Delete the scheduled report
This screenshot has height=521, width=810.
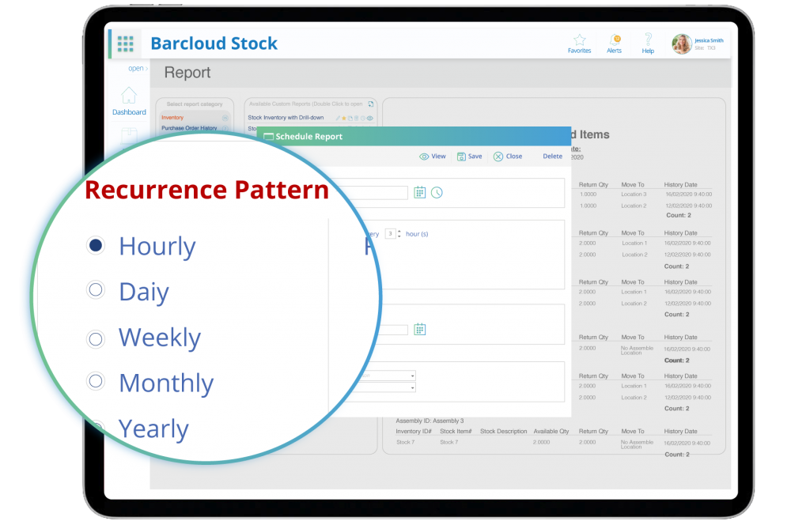(x=552, y=157)
